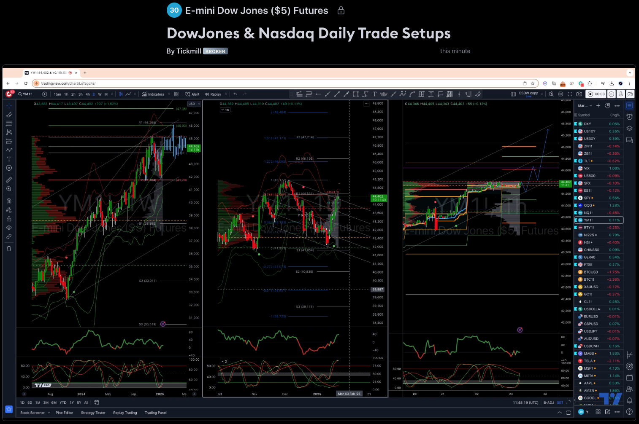Click the undo arrow

(236, 94)
